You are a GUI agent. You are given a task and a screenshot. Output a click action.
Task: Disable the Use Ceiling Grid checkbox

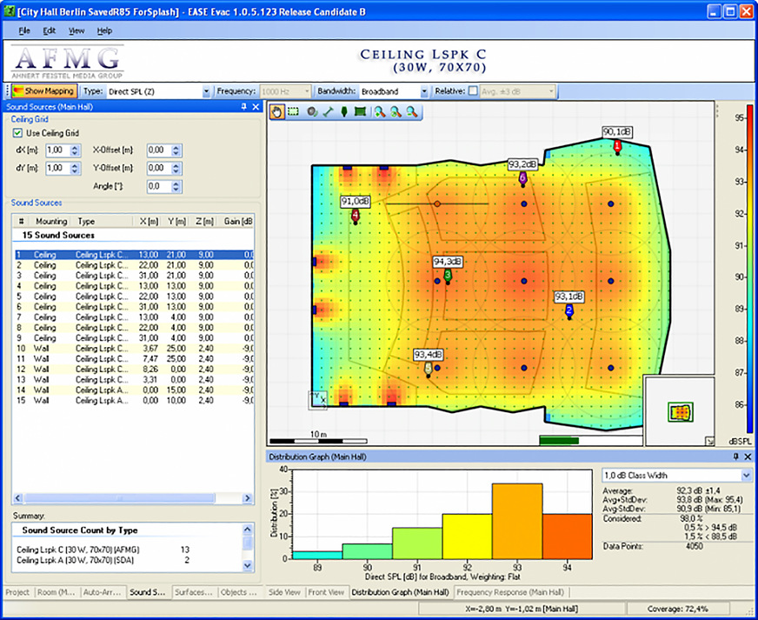pos(17,133)
